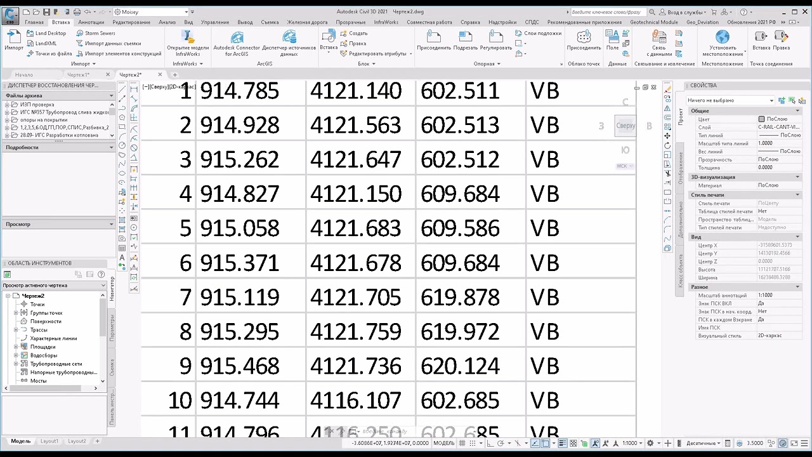Open Открытие модели InfraWorks tool
Screen dimensions: 812x457
point(188,43)
